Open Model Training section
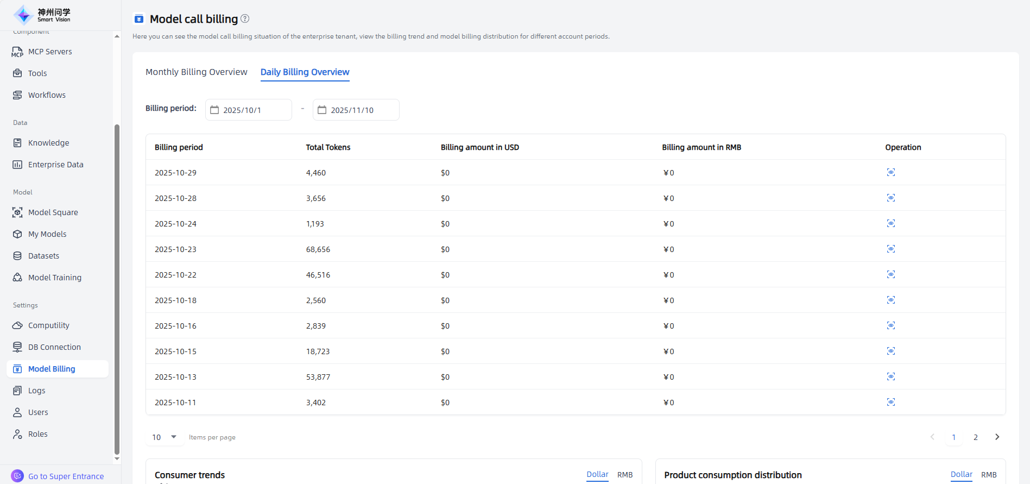This screenshot has height=484, width=1030. tap(54, 278)
